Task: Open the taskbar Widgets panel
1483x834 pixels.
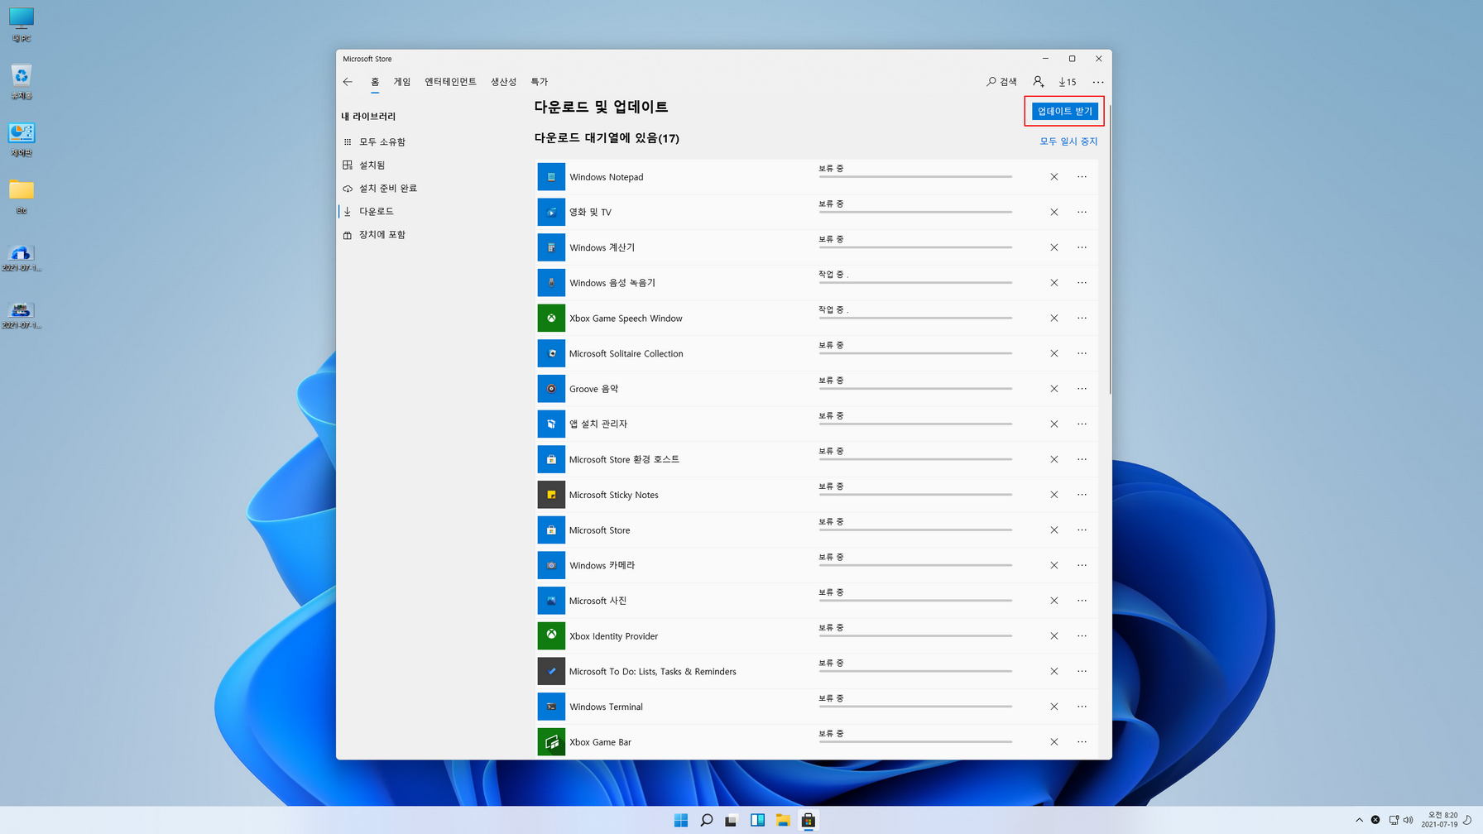Action: coord(757,820)
